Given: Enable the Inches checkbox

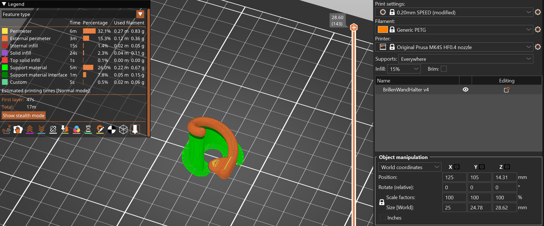Looking at the screenshot, I should (383, 218).
